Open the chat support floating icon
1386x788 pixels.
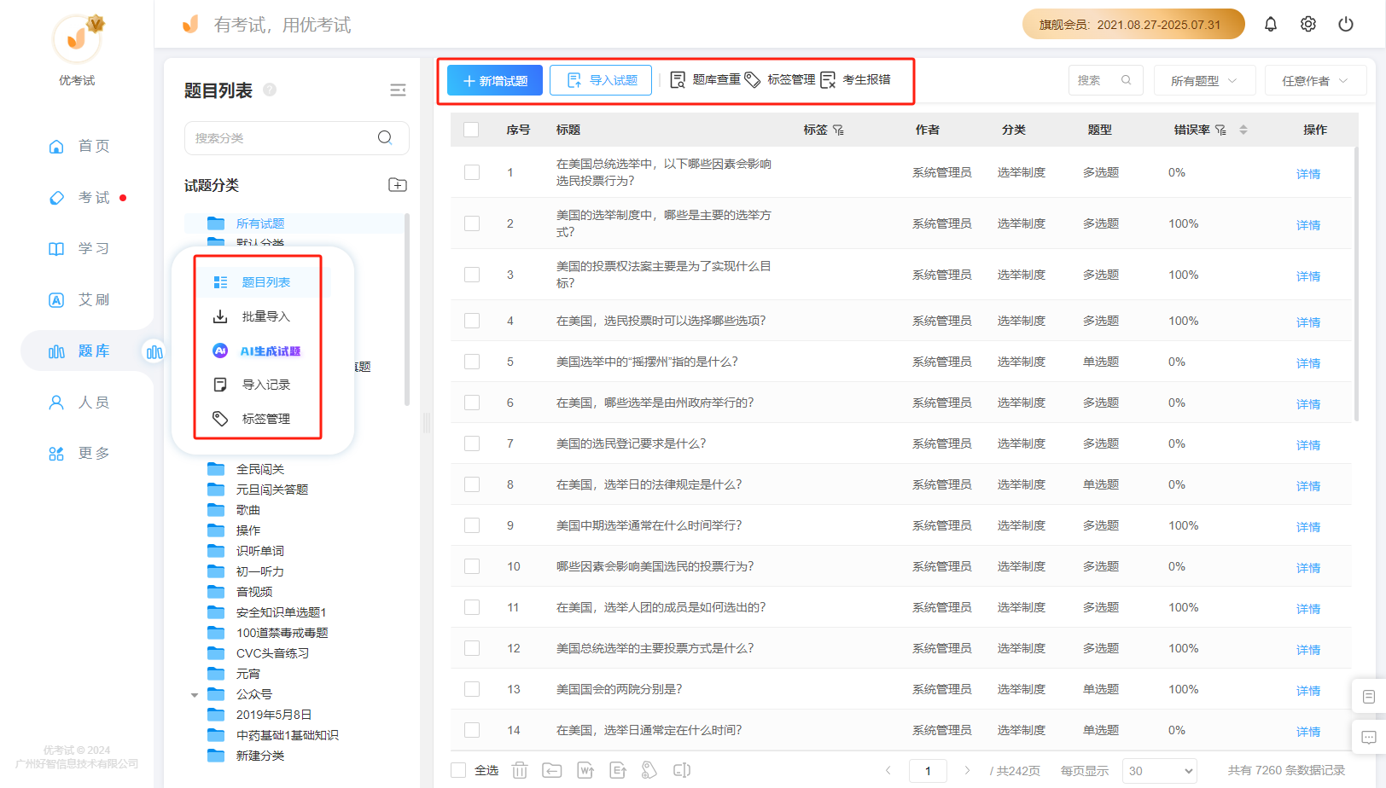pos(1369,738)
